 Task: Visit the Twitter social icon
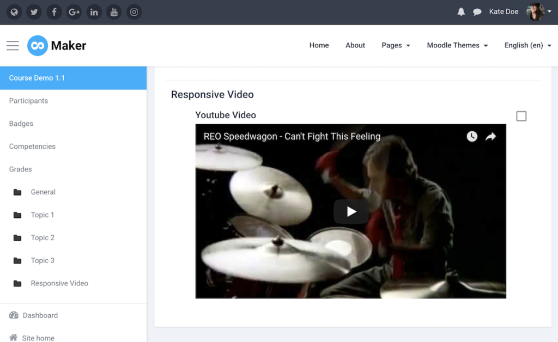pos(34,11)
